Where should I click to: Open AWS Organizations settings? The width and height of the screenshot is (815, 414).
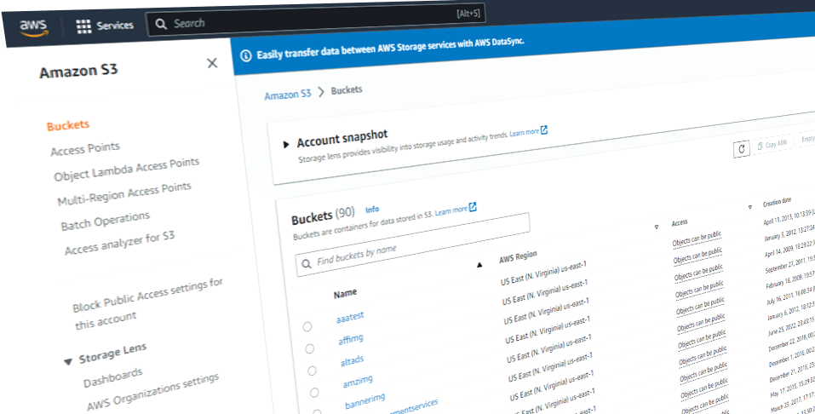click(152, 392)
